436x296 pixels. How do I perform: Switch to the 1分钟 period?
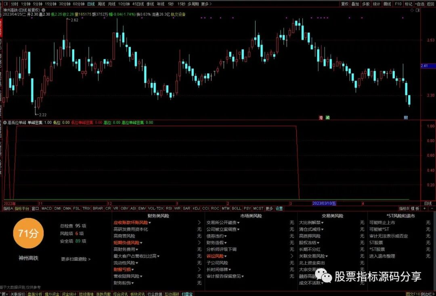click(25, 4)
